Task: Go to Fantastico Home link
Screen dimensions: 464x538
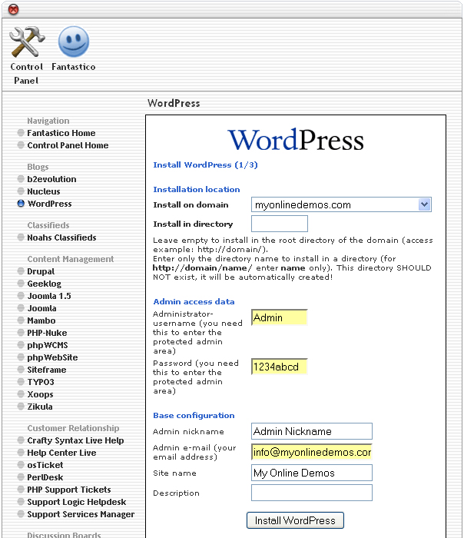Action: [61, 133]
